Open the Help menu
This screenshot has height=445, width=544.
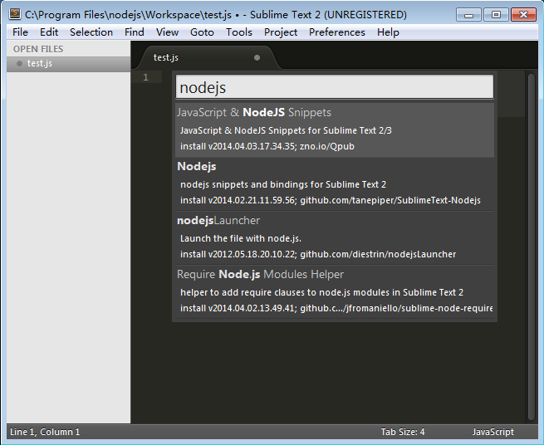(x=388, y=32)
